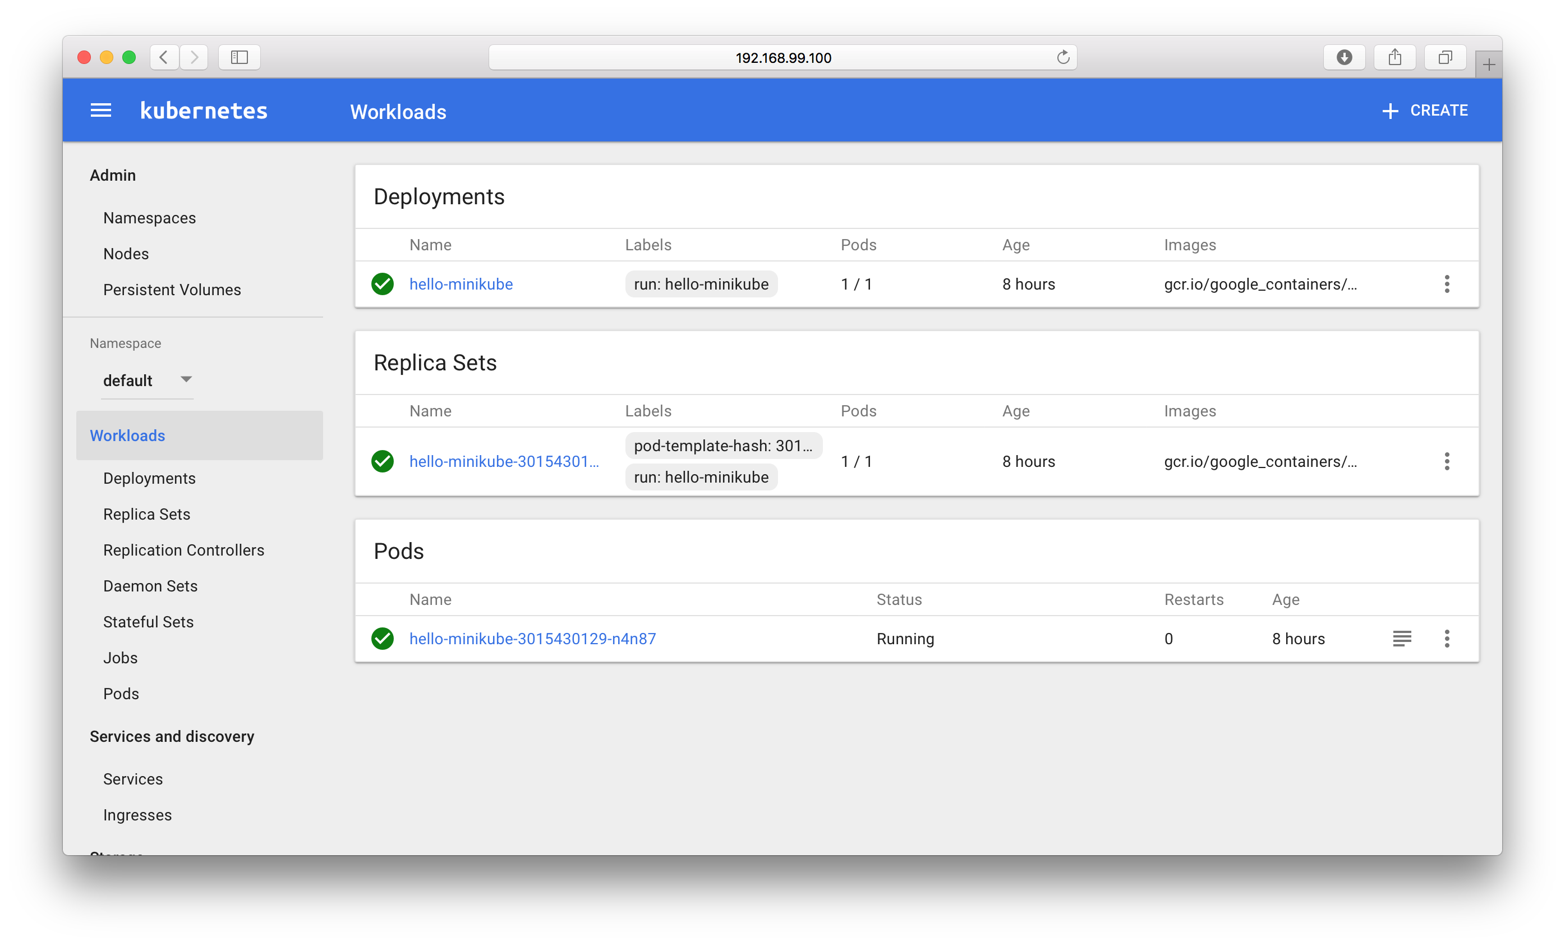
Task: Click the Share icon in the browser toolbar
Action: 1395,57
